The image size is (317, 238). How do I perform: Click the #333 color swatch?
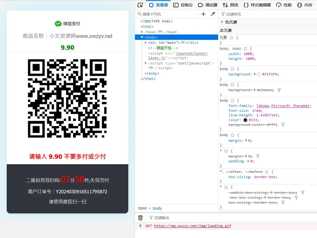coord(245,120)
